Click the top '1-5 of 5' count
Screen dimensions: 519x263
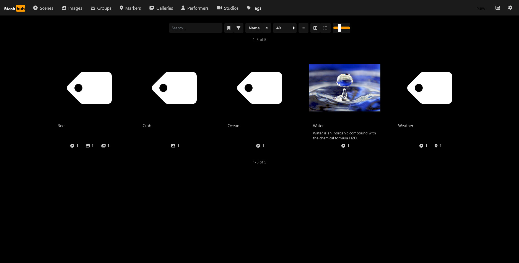[259, 40]
